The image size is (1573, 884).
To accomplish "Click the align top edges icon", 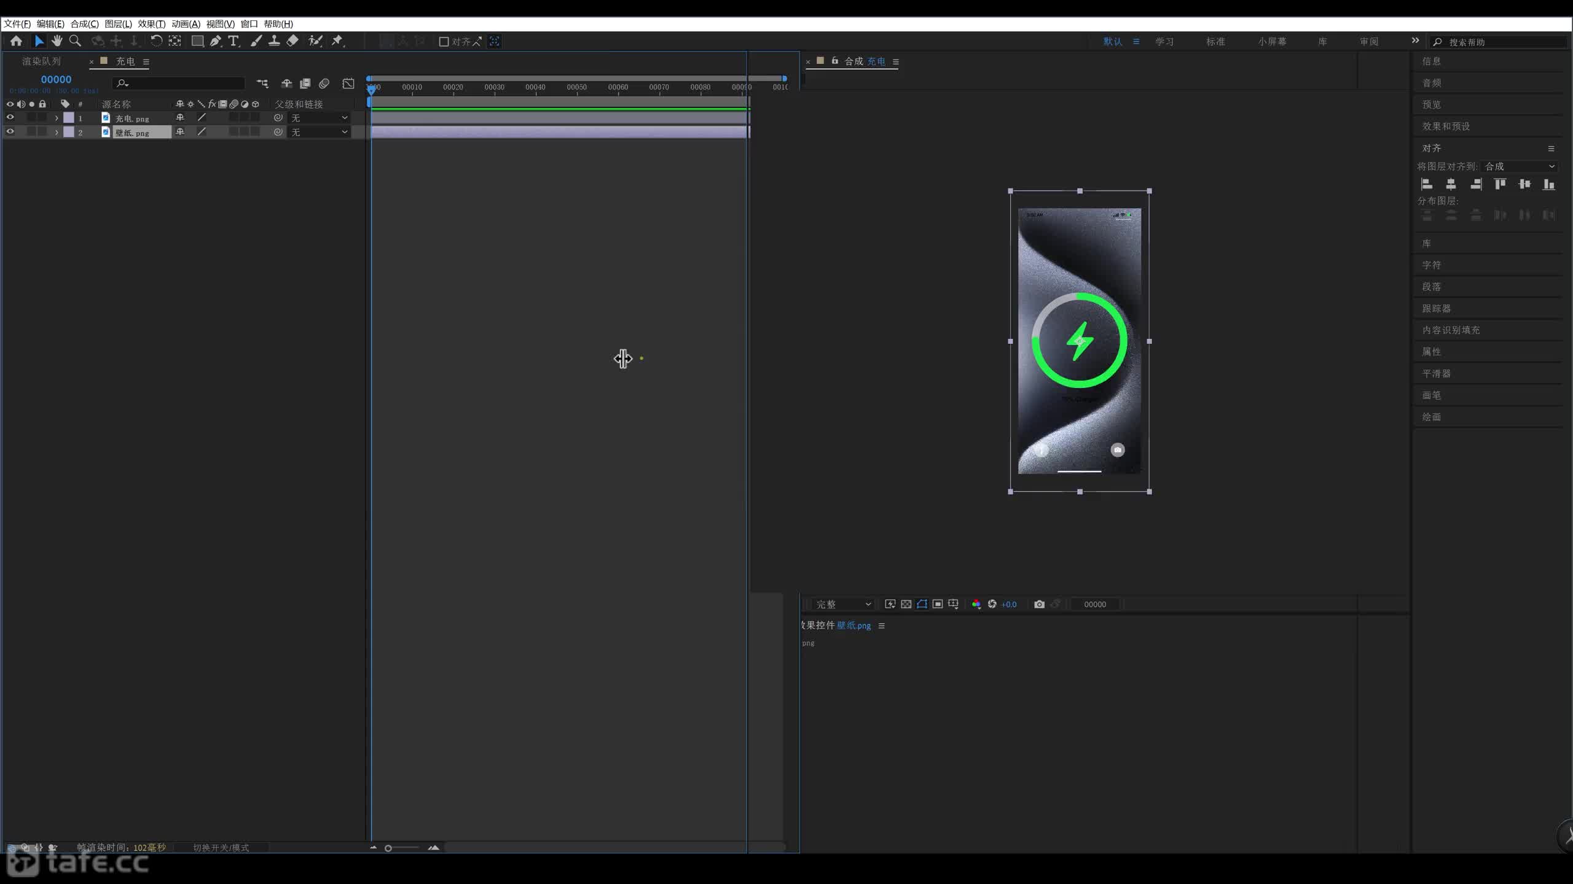I will [1500, 184].
